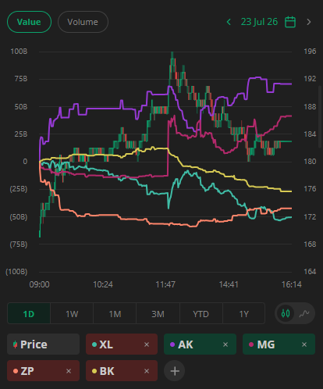Toggle the ZP broker chip
Screen dimensions: 323x389
coord(43,371)
